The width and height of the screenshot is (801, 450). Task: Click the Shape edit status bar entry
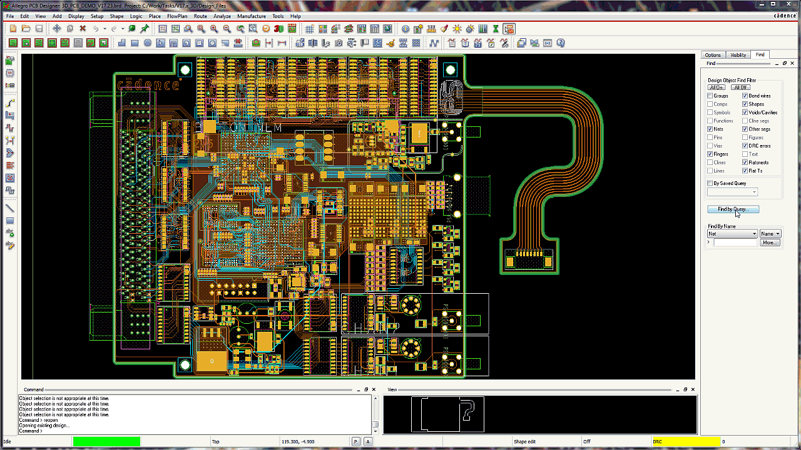[x=524, y=442]
